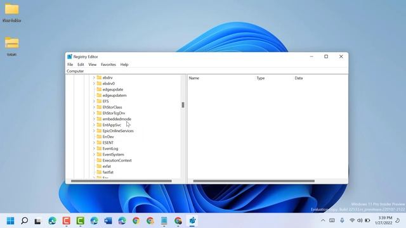Expand the embeddedmode key
Image resolution: width=406 pixels, height=228 pixels.
[94, 119]
